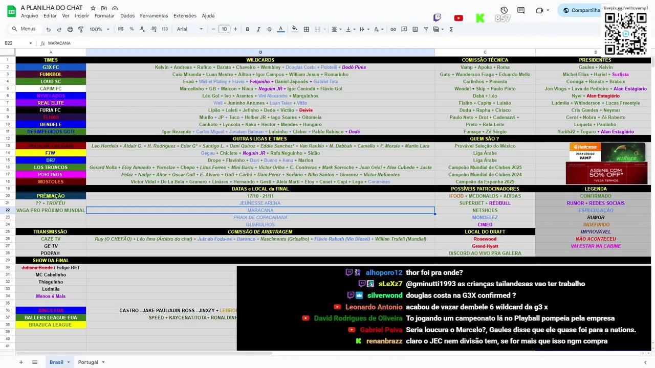This screenshot has height=368, width=655.
Task: Open the fill color picker
Action: pyautogui.click(x=295, y=29)
